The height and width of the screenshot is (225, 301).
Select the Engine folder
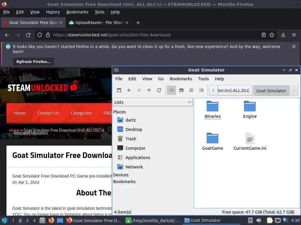click(250, 110)
